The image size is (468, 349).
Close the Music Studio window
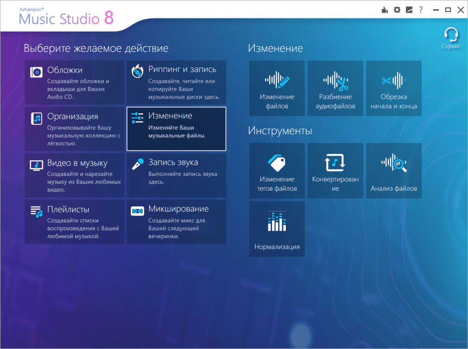[461, 10]
